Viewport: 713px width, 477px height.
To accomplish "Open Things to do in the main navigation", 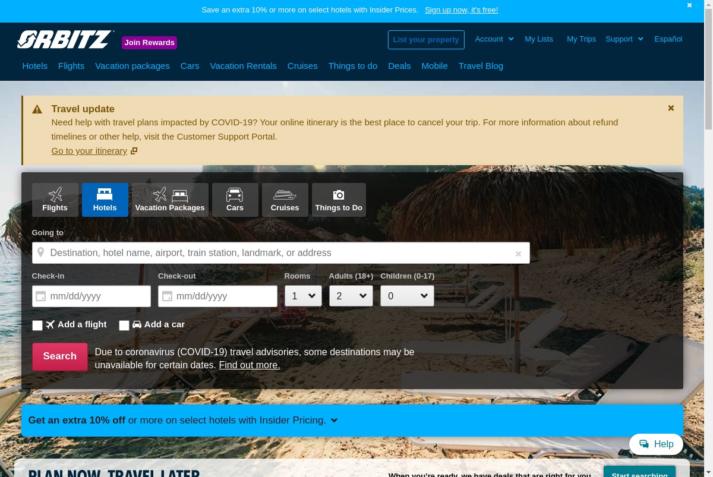I will [353, 66].
